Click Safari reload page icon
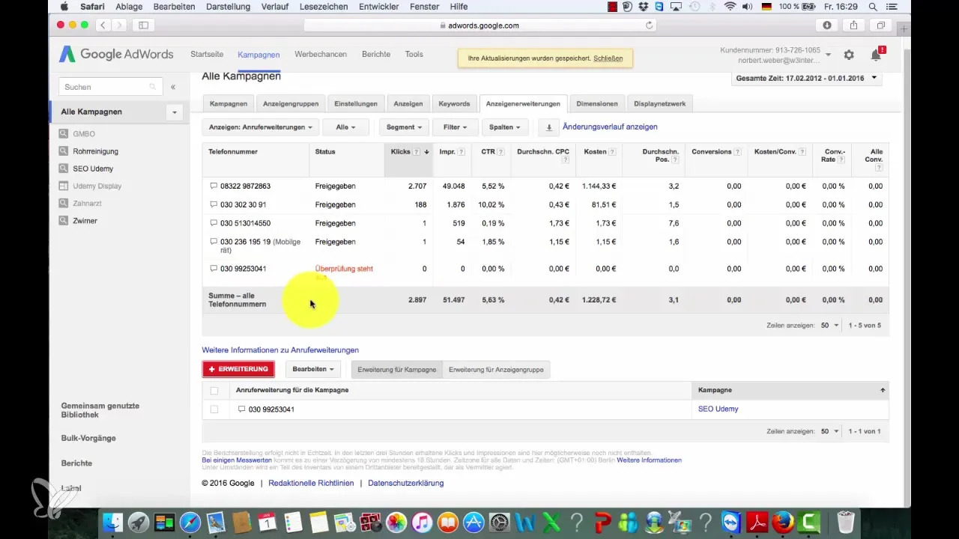The image size is (959, 539). [649, 25]
